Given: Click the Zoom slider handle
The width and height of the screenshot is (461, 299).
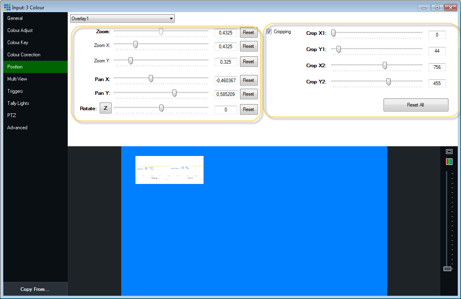Looking at the screenshot, I should click(161, 32).
